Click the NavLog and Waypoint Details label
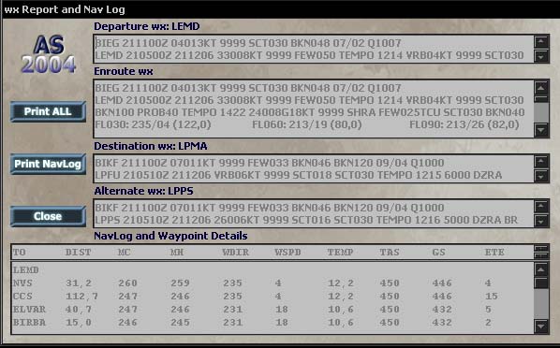This screenshot has height=348, width=560. [x=170, y=236]
